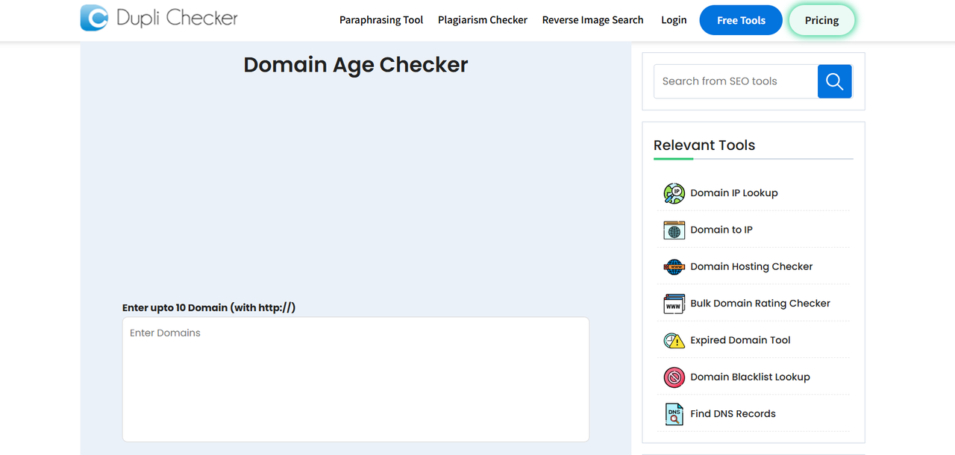Click the WWW icon beside Bulk Domain Rating Checker
This screenshot has height=455, width=955.
pos(674,304)
